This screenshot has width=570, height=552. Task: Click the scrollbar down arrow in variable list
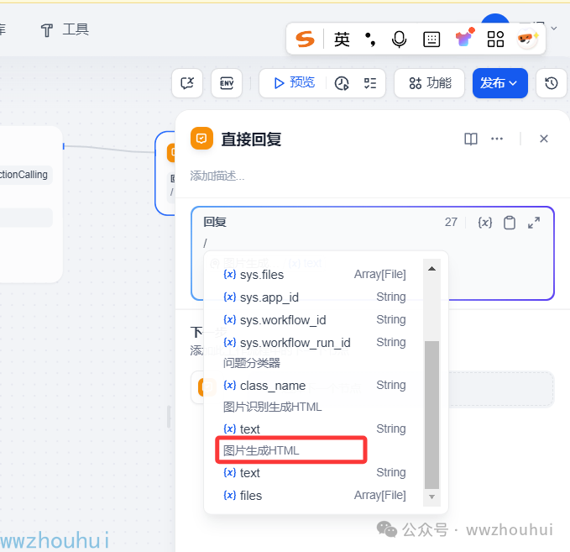point(431,497)
